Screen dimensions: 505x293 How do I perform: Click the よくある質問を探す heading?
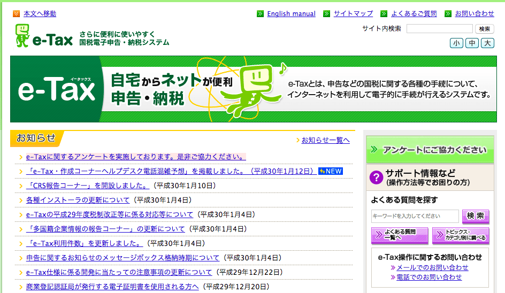click(x=404, y=200)
